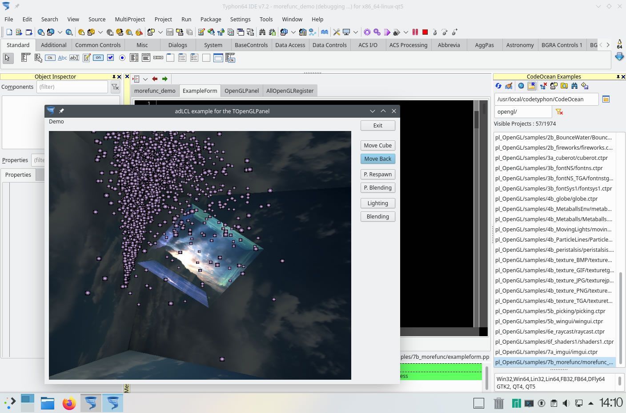Toggle the pin on the adLCL example window title bar

point(62,111)
